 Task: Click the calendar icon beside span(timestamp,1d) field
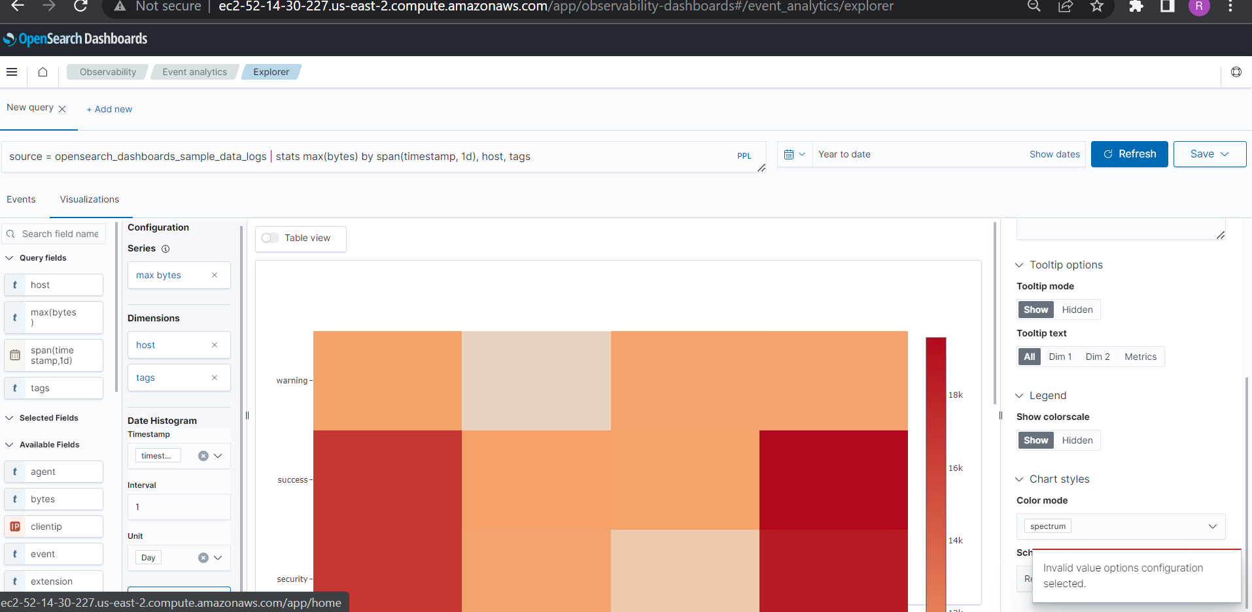coord(14,355)
